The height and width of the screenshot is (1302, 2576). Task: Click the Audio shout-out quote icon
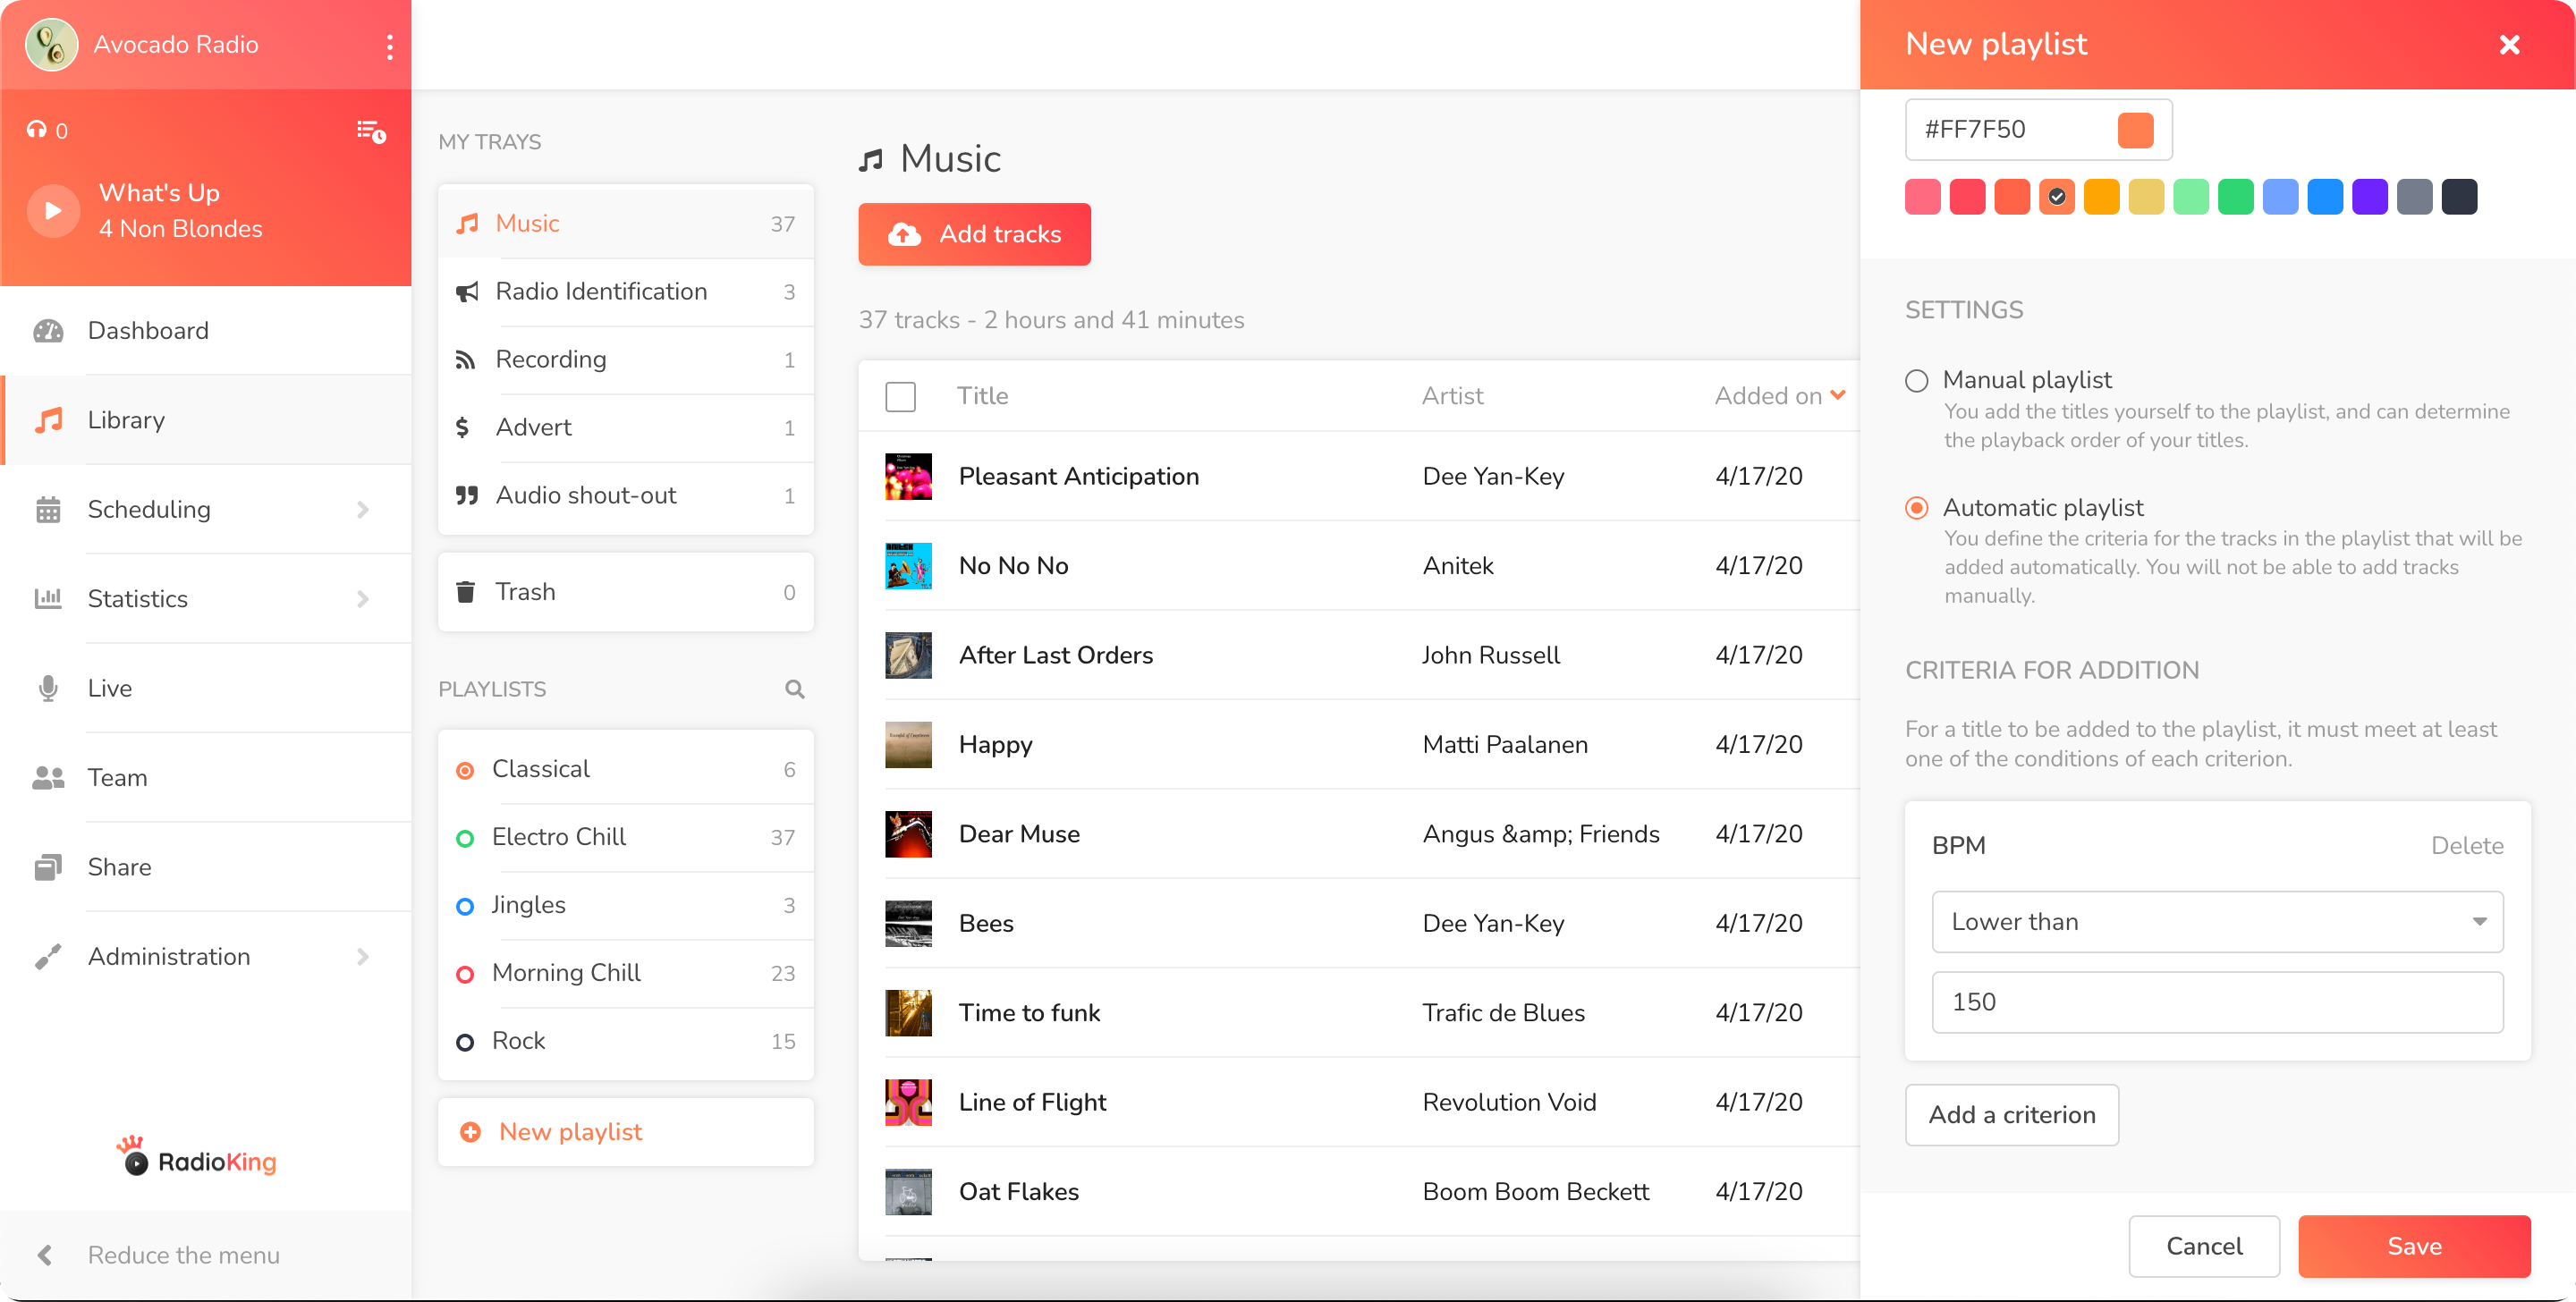point(466,495)
